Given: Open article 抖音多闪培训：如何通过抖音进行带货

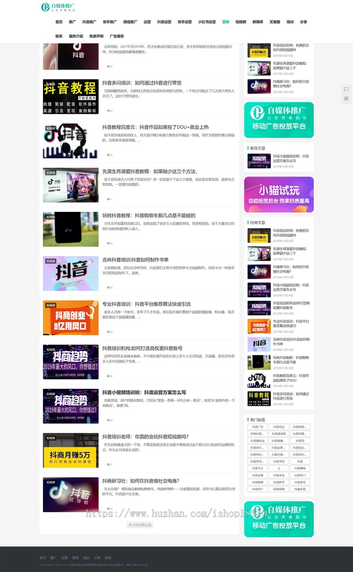Looking at the screenshot, I should click(x=142, y=83).
